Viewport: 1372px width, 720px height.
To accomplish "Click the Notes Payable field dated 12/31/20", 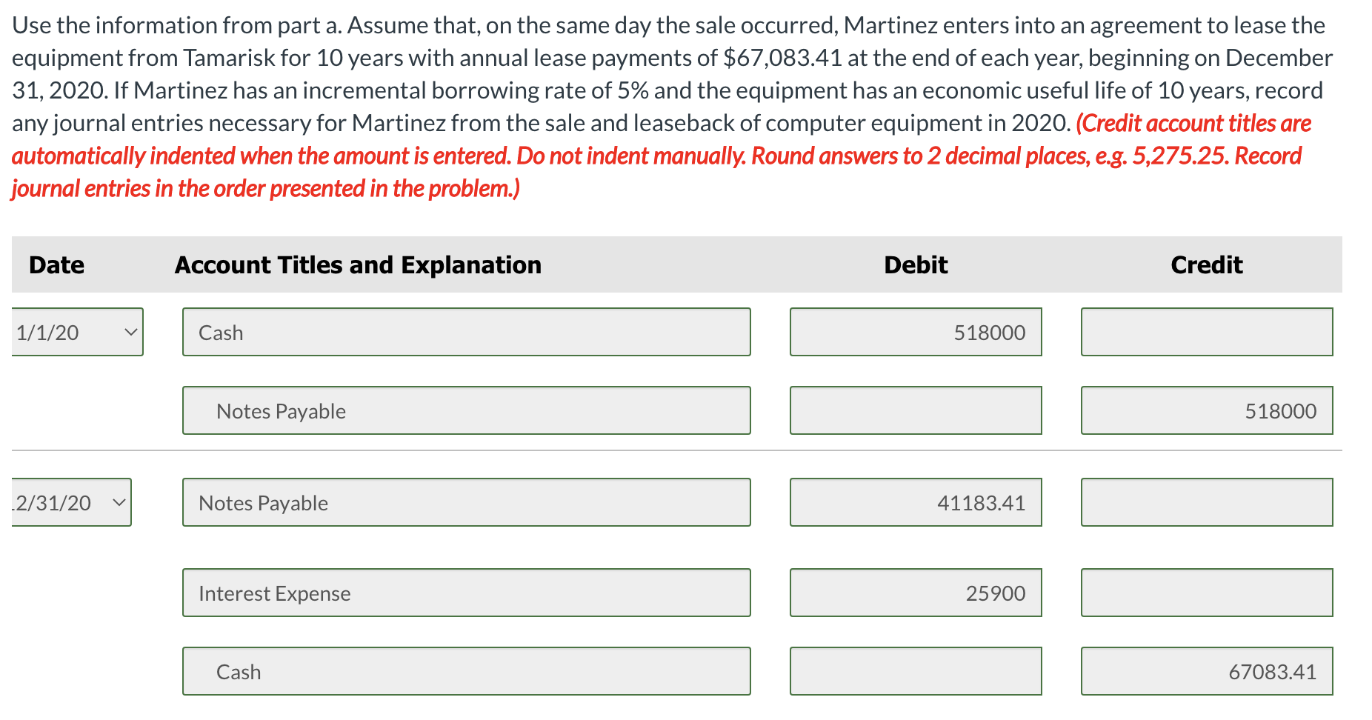I will [x=465, y=501].
